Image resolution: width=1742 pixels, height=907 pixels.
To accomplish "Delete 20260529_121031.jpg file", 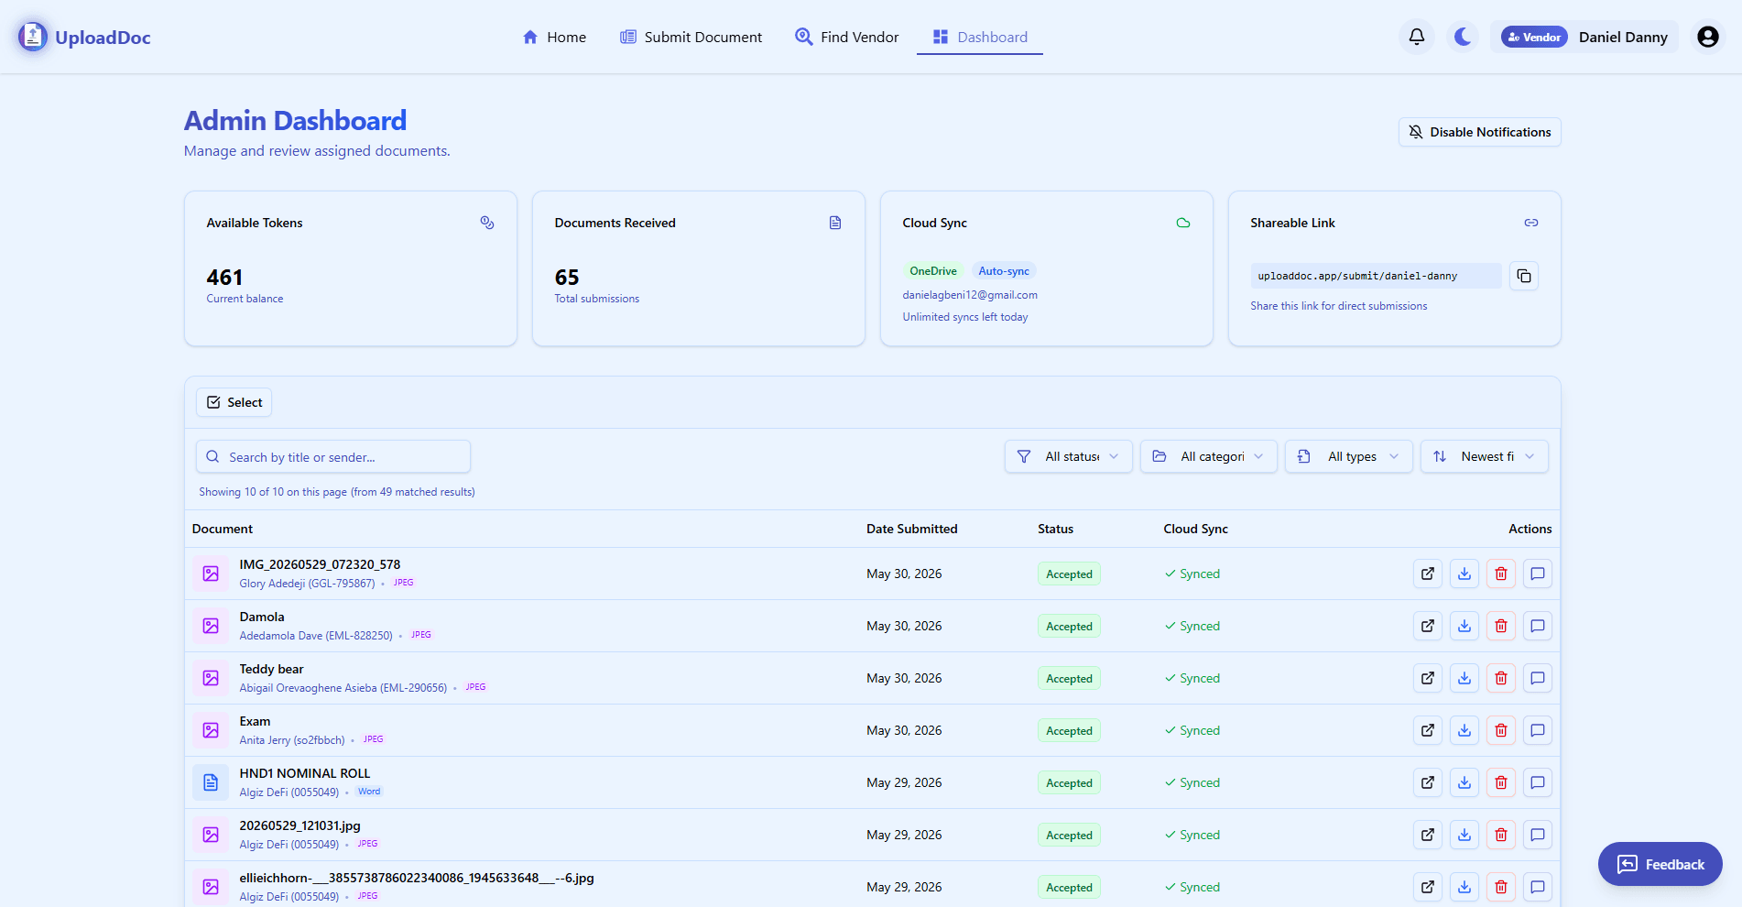I will [1501, 835].
